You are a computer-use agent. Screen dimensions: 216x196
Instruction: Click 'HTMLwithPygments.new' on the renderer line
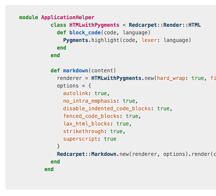pyautogui.click(x=122, y=78)
